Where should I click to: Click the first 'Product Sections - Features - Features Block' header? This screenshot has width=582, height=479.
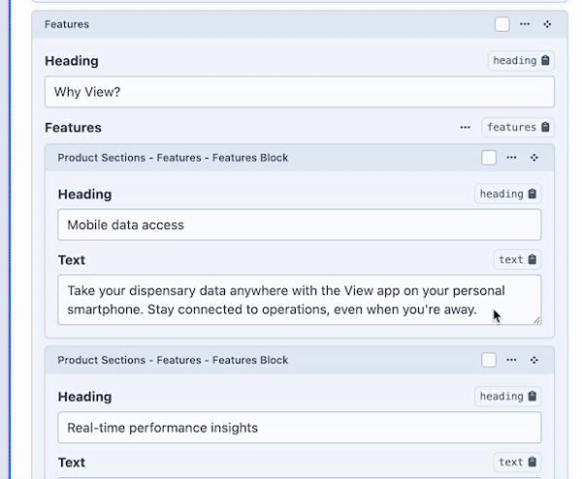[x=173, y=157]
